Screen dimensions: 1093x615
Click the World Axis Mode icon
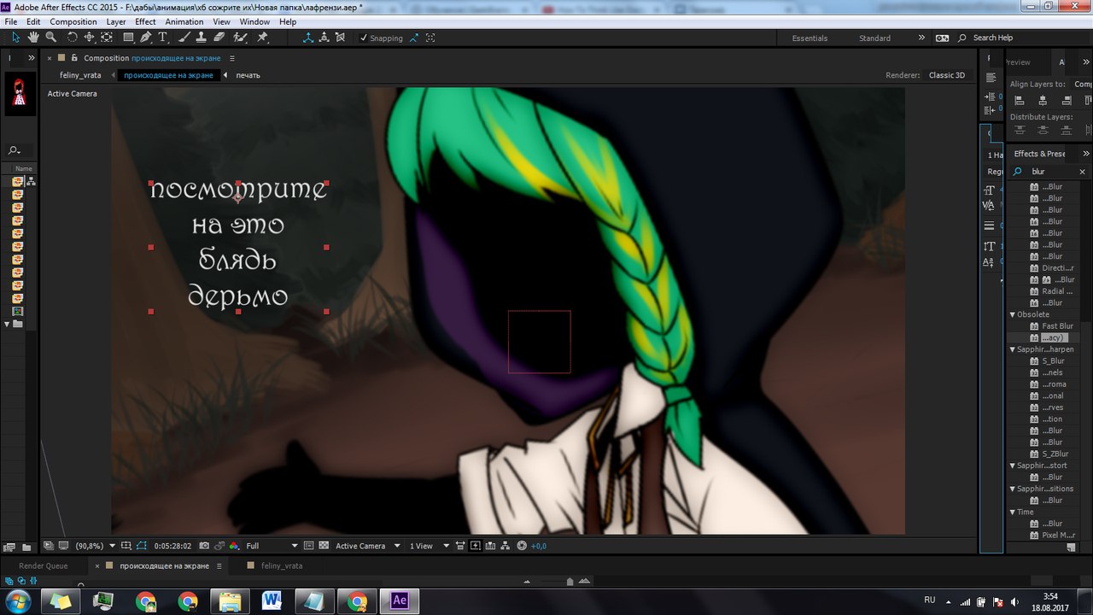tap(324, 38)
